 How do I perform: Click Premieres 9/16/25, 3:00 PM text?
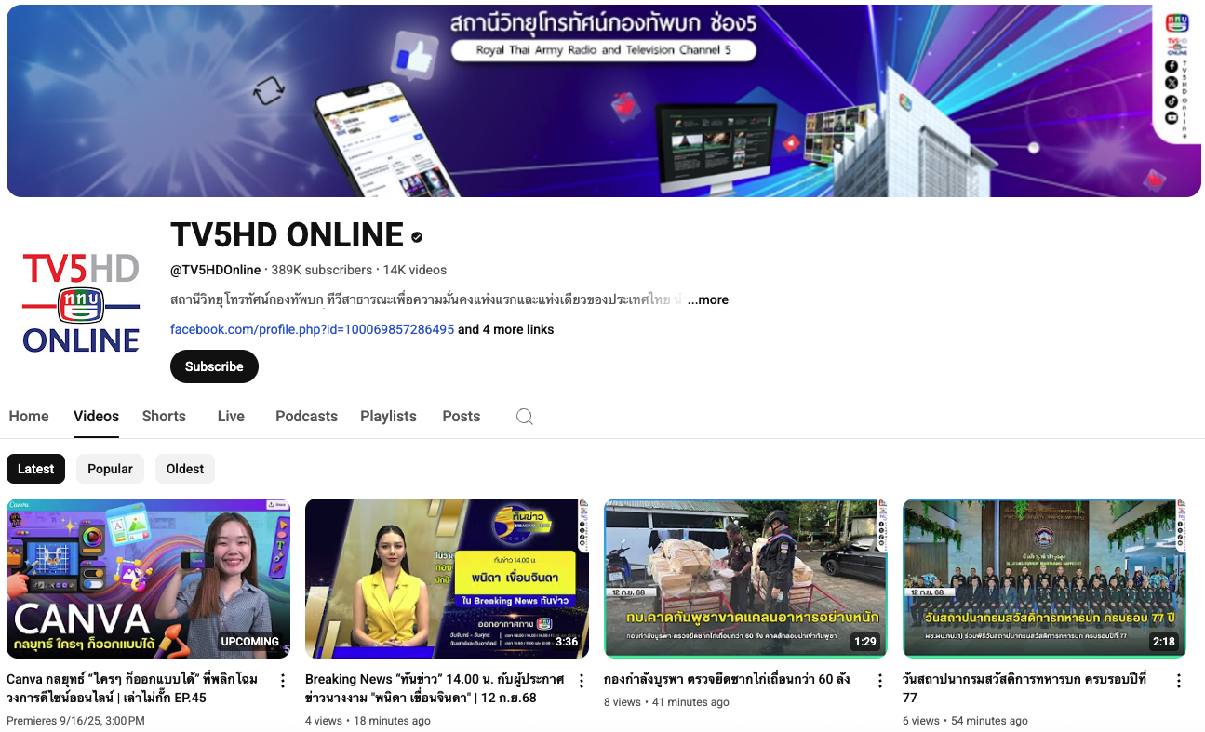point(75,721)
